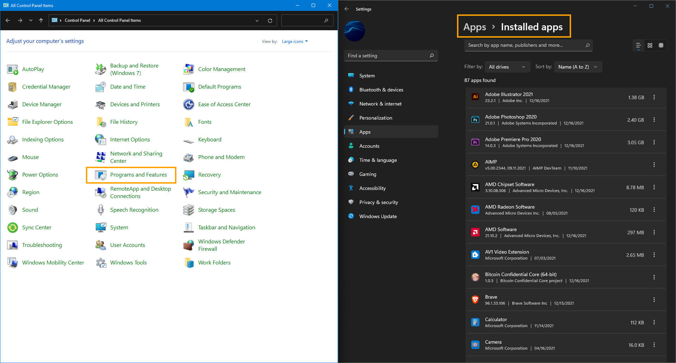Click the installed apps search field
This screenshot has width=676, height=363.
pos(528,45)
